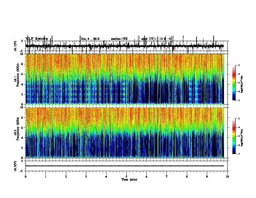Click the time axis tick label 5
The width and height of the screenshot is (256, 198).
(126, 177)
